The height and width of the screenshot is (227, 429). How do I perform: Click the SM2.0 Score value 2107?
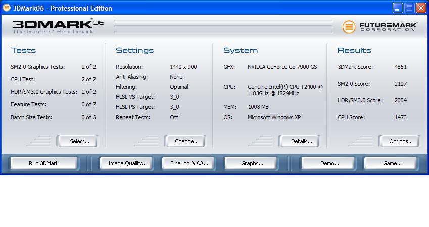point(401,84)
